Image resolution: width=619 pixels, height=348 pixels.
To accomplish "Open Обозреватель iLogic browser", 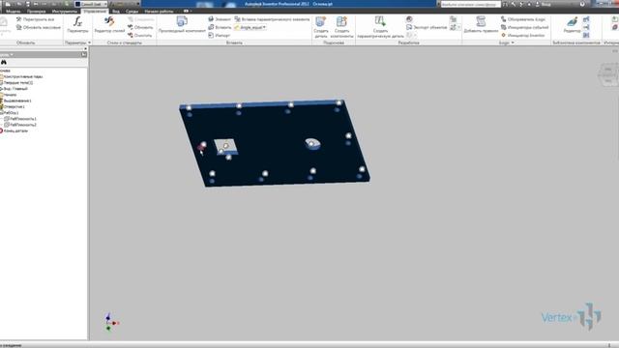I will [x=523, y=19].
